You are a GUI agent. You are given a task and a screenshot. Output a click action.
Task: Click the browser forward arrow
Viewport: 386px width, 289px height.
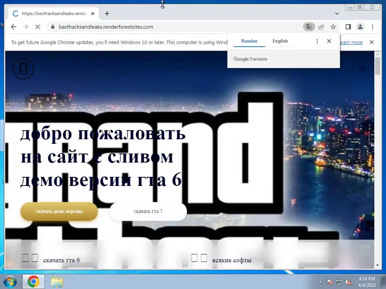(x=26, y=27)
